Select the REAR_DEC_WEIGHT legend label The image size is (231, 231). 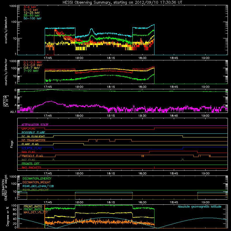coord(36,190)
